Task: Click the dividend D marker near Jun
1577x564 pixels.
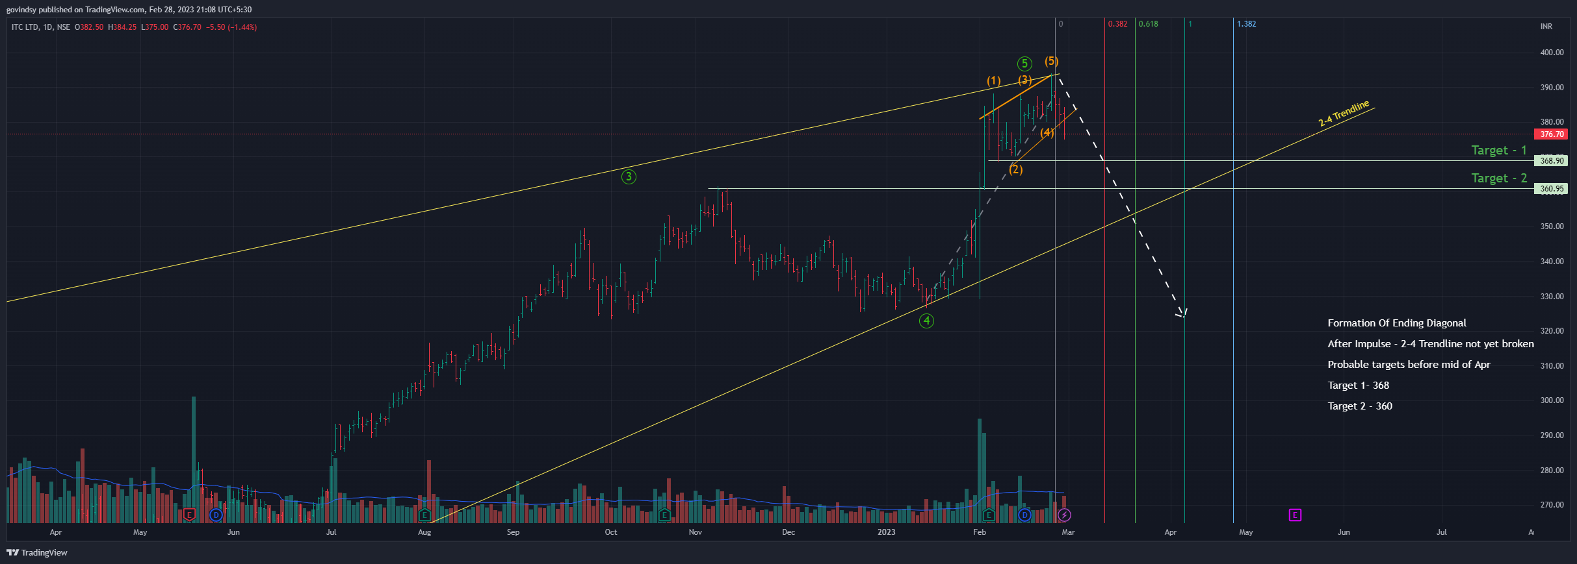Action: tap(216, 515)
